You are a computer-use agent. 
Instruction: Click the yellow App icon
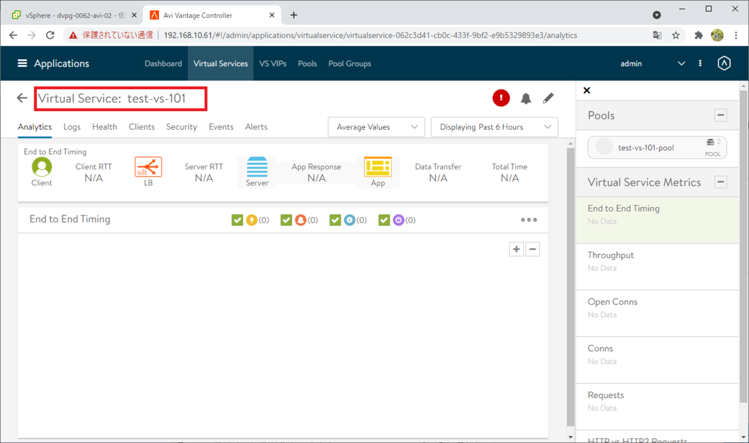pyautogui.click(x=378, y=167)
